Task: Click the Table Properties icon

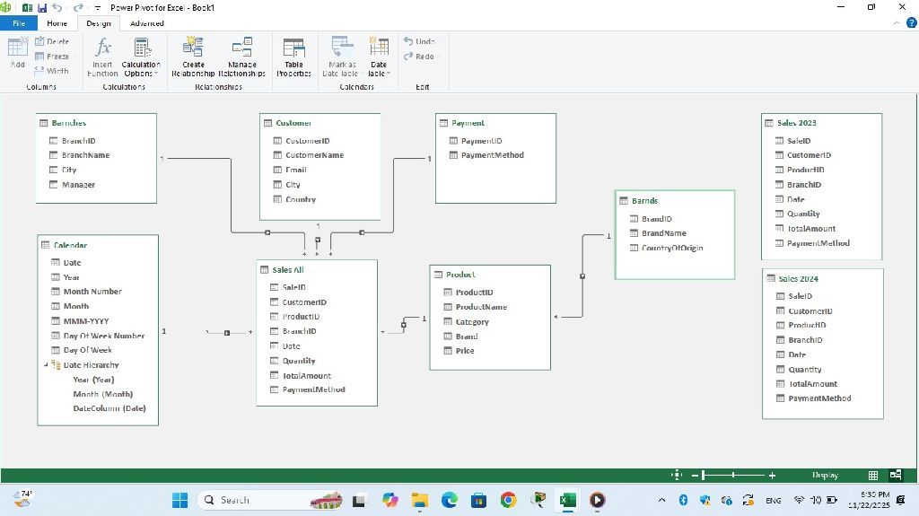Action: [x=293, y=49]
